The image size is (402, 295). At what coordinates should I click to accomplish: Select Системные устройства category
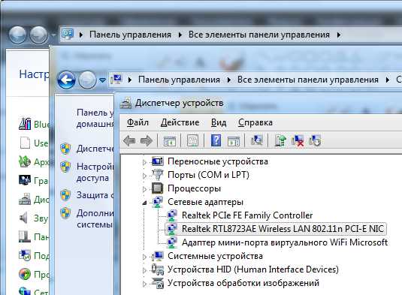click(x=215, y=256)
